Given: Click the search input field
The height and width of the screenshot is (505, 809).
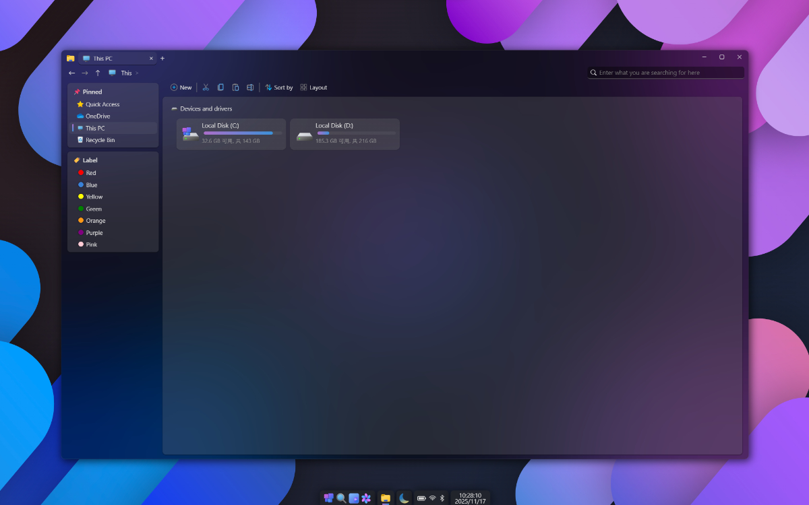Looking at the screenshot, I should pos(665,72).
